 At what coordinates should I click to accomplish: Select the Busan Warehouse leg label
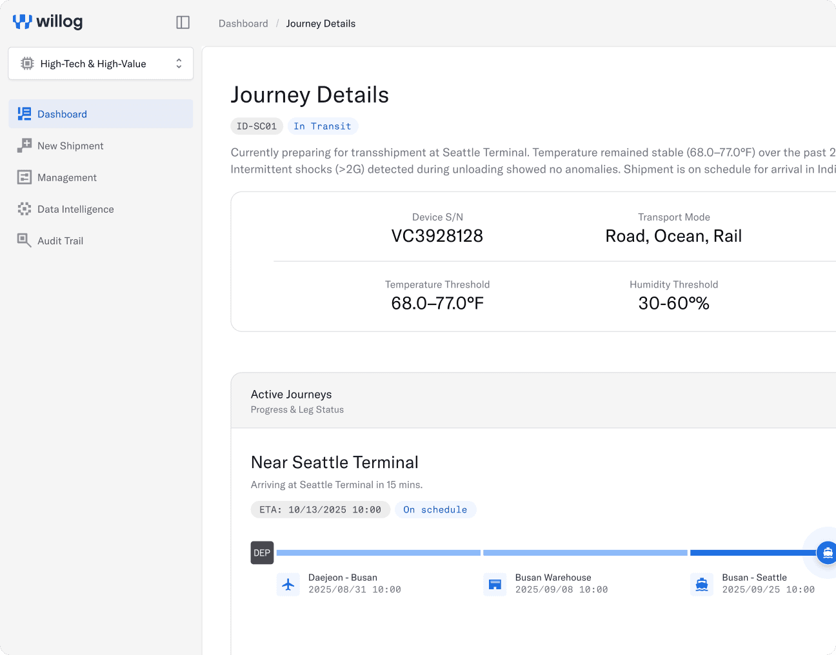tap(553, 578)
